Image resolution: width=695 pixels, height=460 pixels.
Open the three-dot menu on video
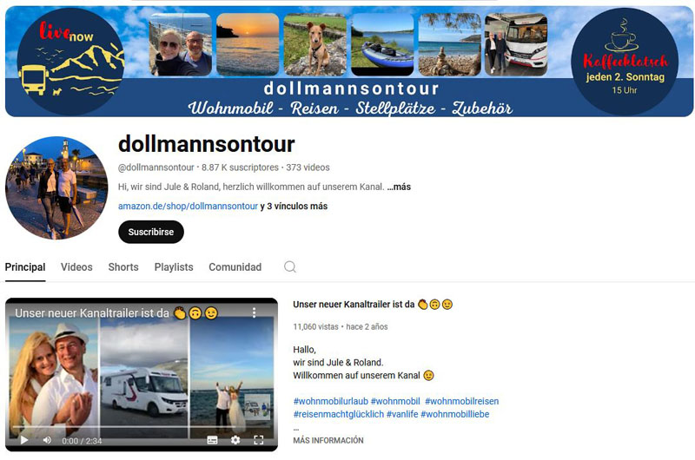254,312
